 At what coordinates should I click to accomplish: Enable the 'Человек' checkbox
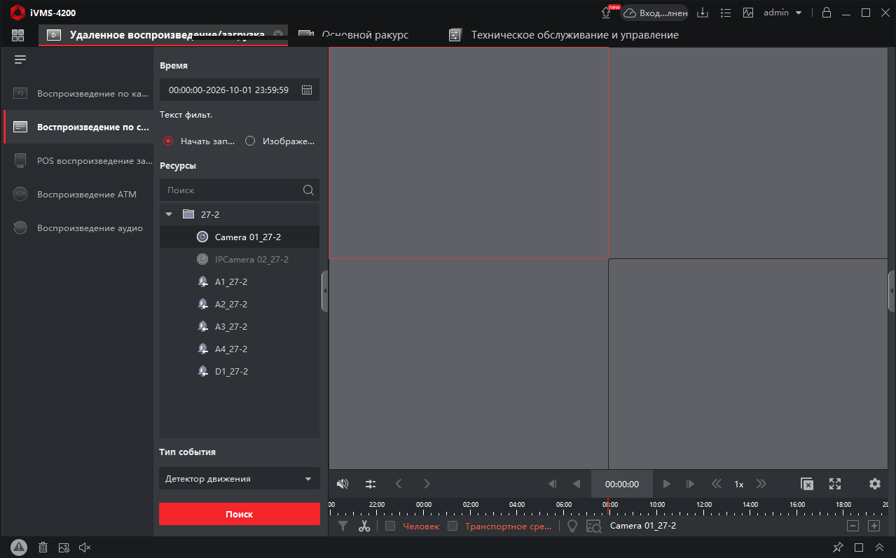390,526
